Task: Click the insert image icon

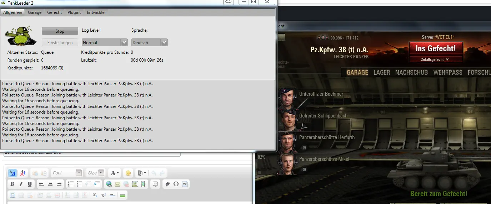Action: click(x=135, y=184)
